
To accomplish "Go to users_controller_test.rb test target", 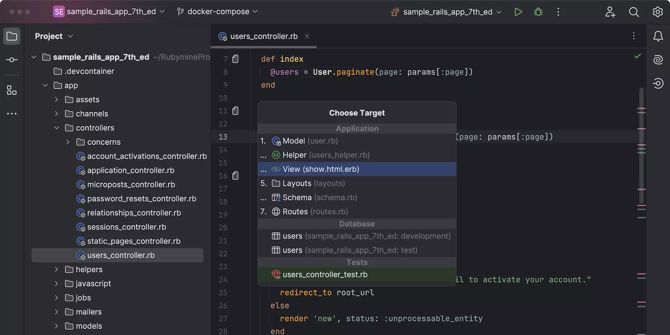I will coord(325,275).
